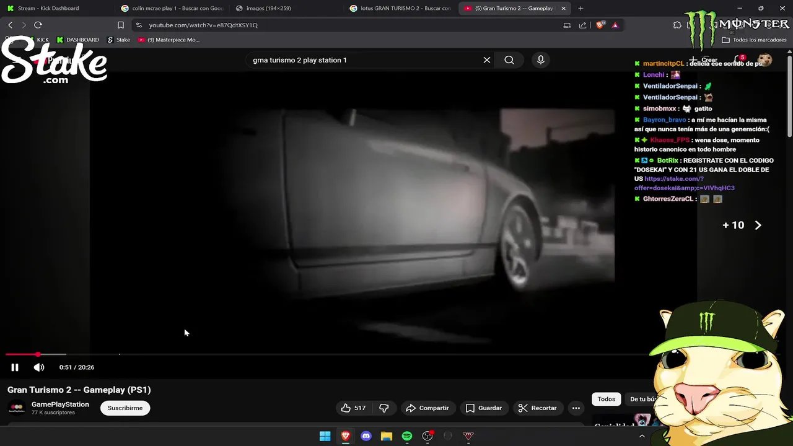Go back with the browser back arrow
Image resolution: width=793 pixels, height=446 pixels.
[x=11, y=25]
